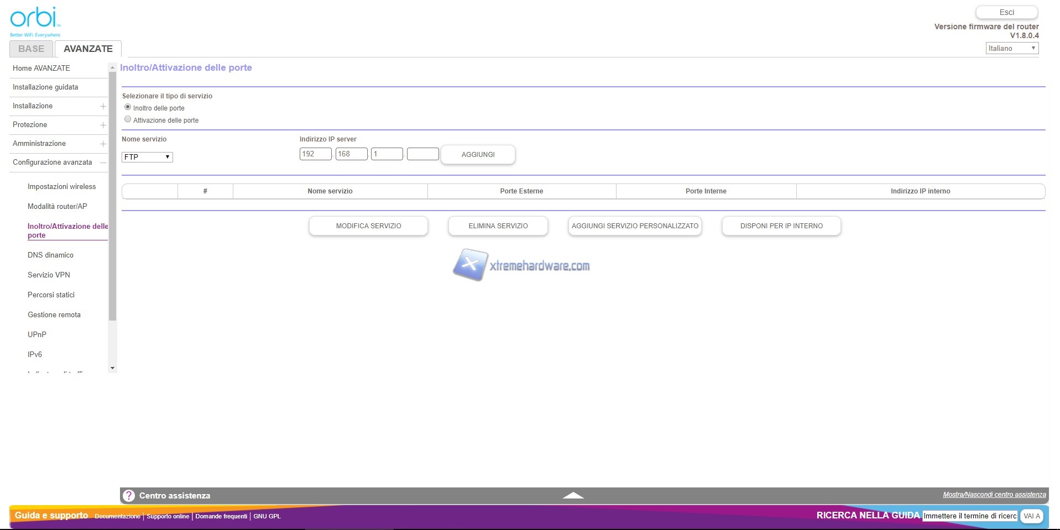
Task: Switch to the AVANZATE tab
Action: (x=88, y=49)
